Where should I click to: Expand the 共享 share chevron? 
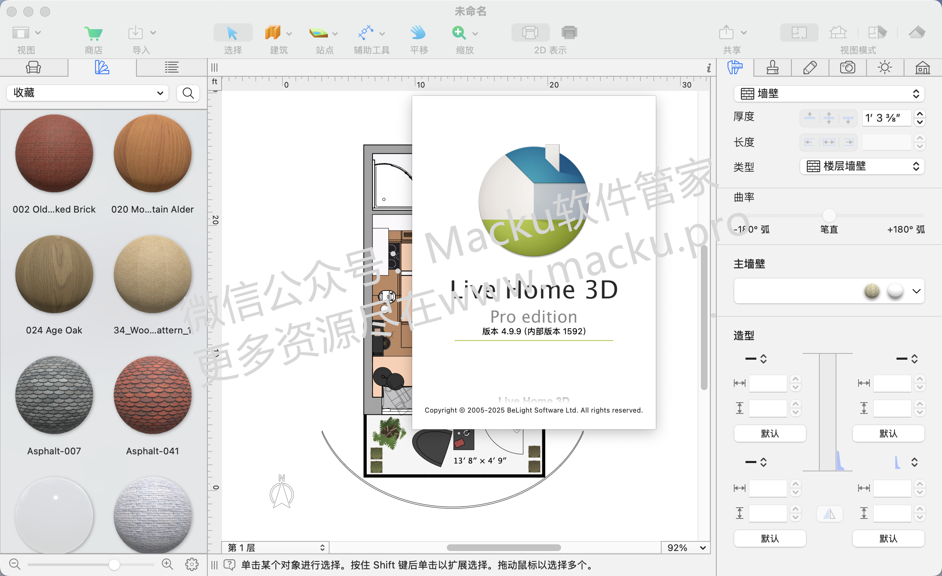pyautogui.click(x=744, y=33)
